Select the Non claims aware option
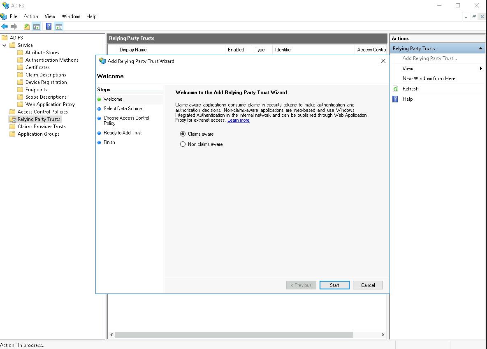This screenshot has height=349, width=487. point(183,144)
